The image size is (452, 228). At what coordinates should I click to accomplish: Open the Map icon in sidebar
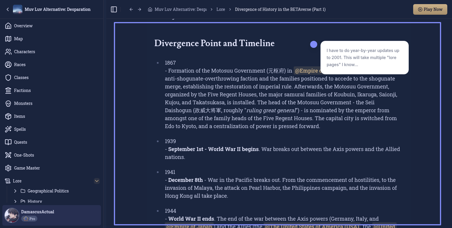click(x=8, y=39)
